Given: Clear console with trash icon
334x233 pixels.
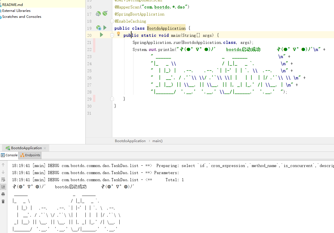Looking at the screenshot, I should click(x=3, y=202).
